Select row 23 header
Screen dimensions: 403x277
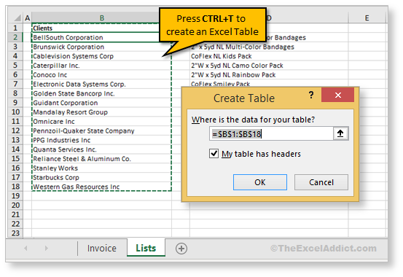[15, 233]
